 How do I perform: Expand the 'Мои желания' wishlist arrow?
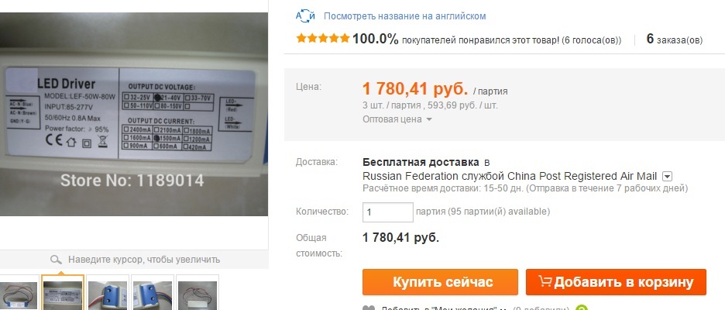(x=503, y=308)
